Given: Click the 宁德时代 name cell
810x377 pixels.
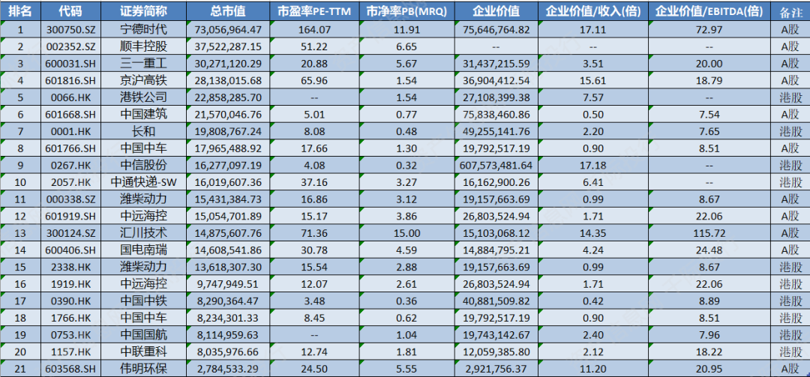Looking at the screenshot, I should 143,30.
